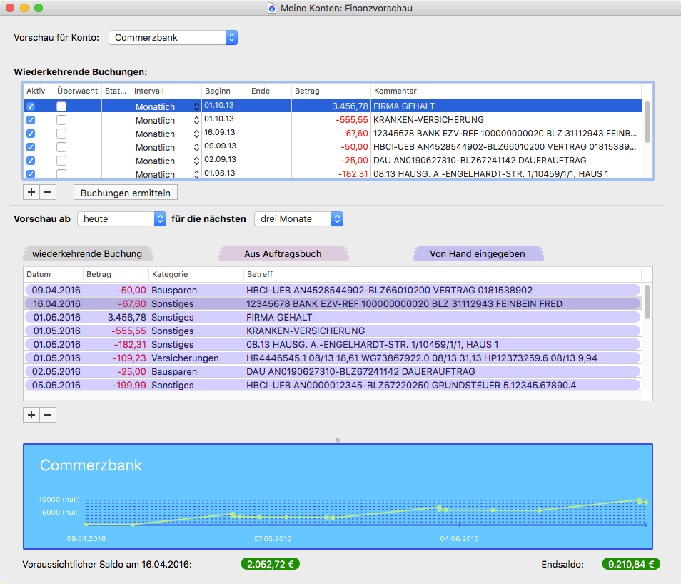Viewport: 681px width, 584px height.
Task: Open the Commerzbank account dropdown
Action: pyautogui.click(x=173, y=37)
